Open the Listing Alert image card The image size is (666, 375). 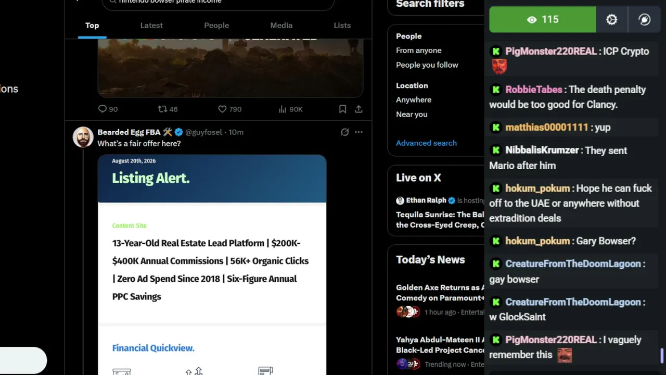pos(212,265)
